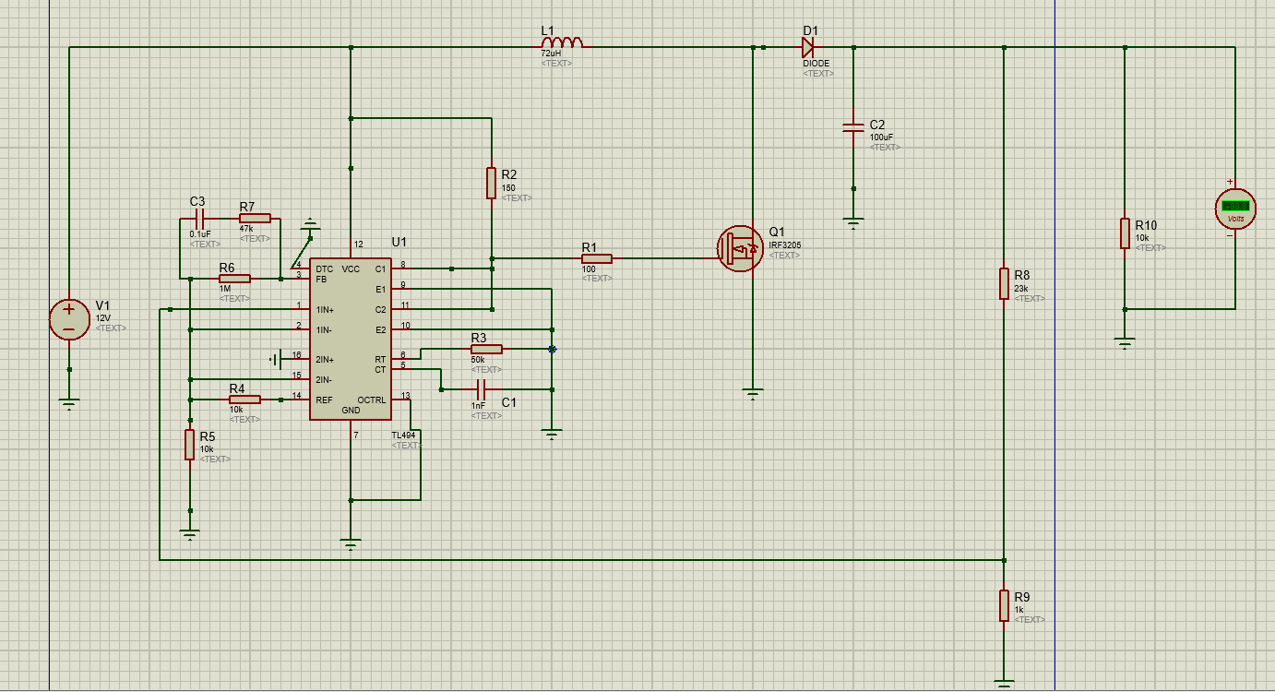Click the 1k value under R9
The width and height of the screenshot is (1275, 692).
pos(1019,610)
